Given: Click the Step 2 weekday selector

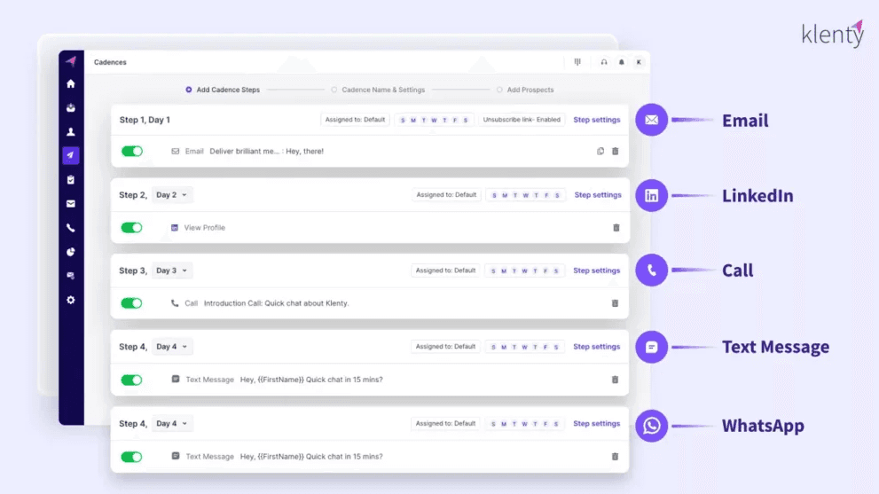Looking at the screenshot, I should [526, 195].
